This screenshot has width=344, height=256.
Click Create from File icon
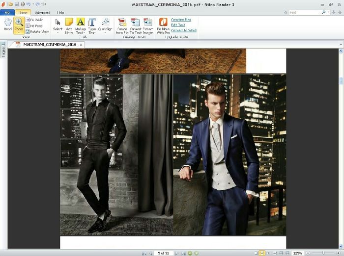tap(122, 25)
